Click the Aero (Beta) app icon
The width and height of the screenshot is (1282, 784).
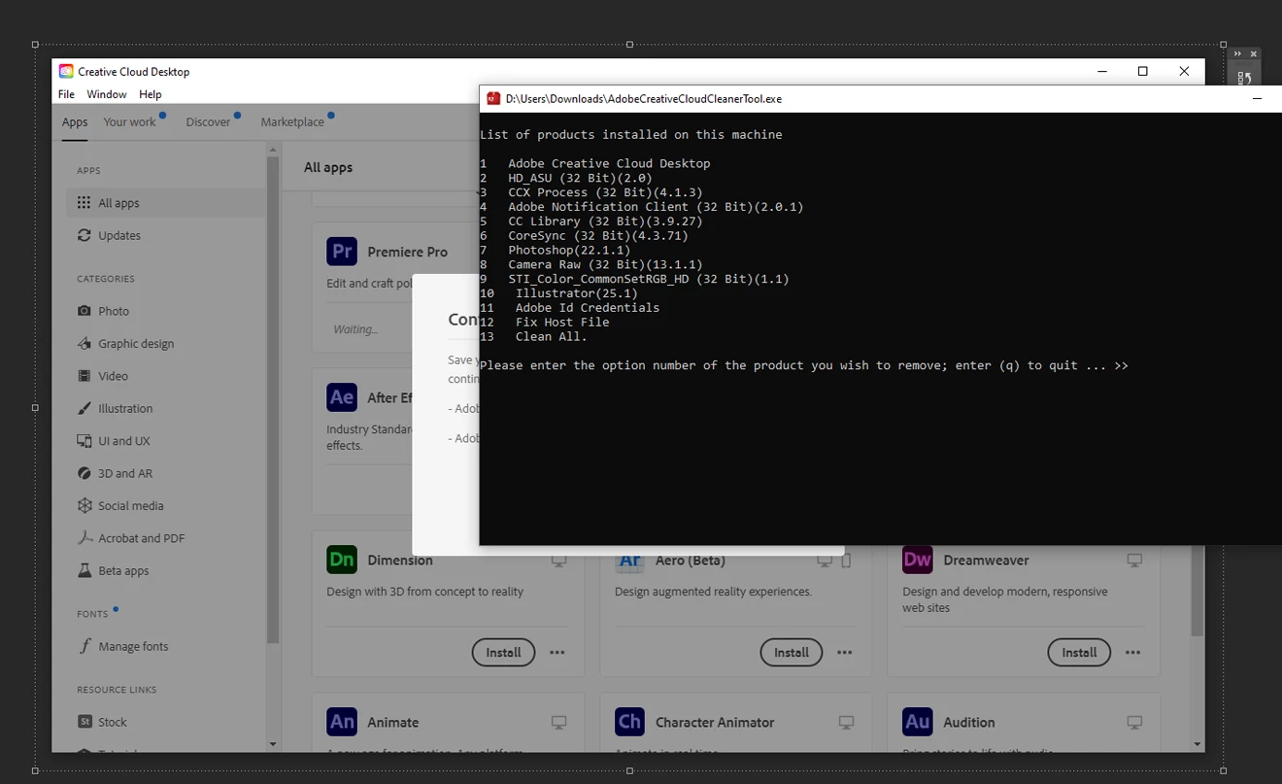[x=629, y=562]
